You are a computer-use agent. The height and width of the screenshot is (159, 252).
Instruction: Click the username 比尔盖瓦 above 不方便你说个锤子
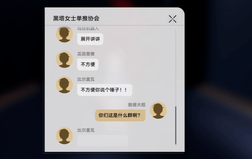[86, 79]
